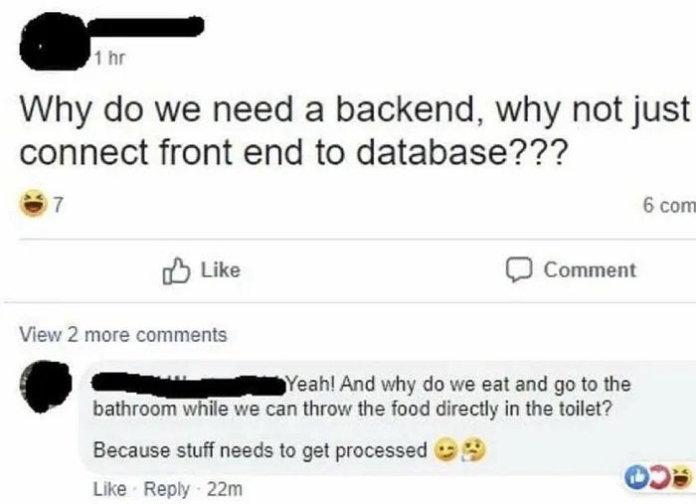Click the thumbs-up Like icon under post
696x504 pixels.
pos(177,270)
